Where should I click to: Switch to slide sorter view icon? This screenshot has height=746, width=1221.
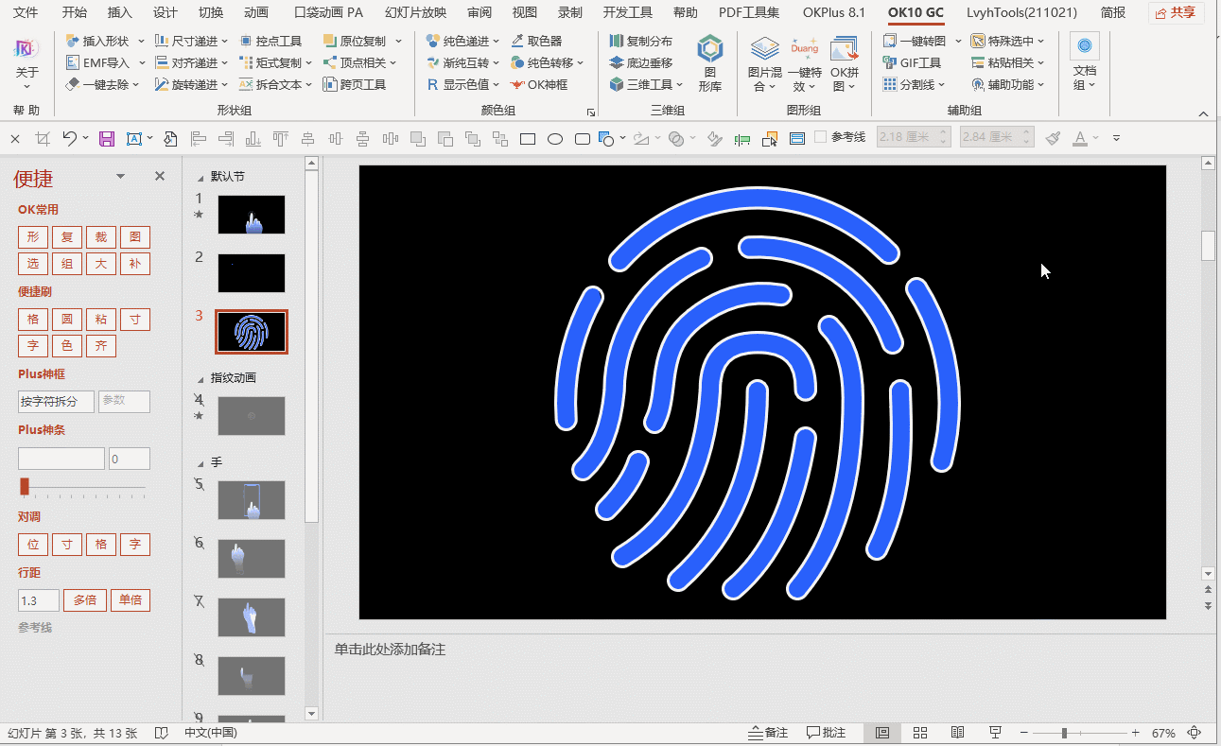(920, 733)
